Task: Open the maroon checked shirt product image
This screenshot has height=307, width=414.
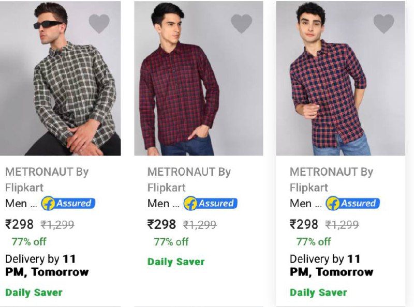Action: point(199,79)
